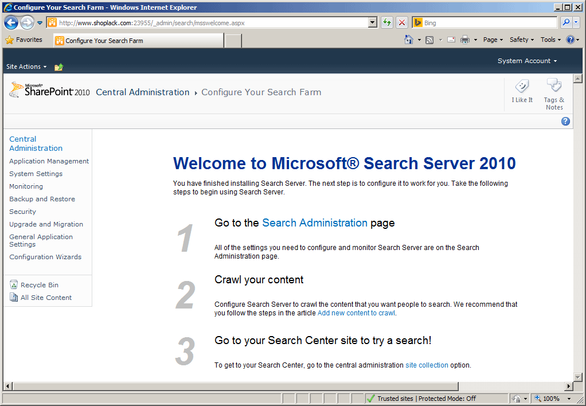Click the Crawl your content heading
This screenshot has width=586, height=406.
(x=259, y=280)
